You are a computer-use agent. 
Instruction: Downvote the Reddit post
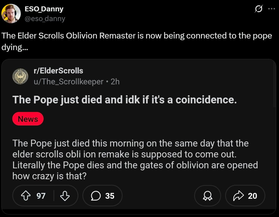65,196
